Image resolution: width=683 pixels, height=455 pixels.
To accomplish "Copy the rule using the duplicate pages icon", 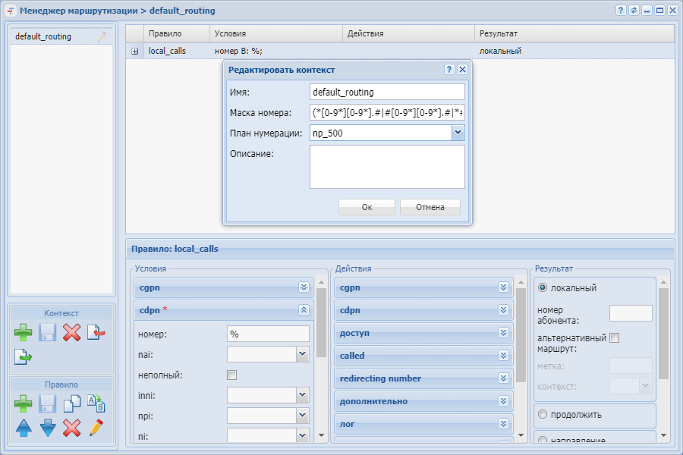I will click(71, 403).
